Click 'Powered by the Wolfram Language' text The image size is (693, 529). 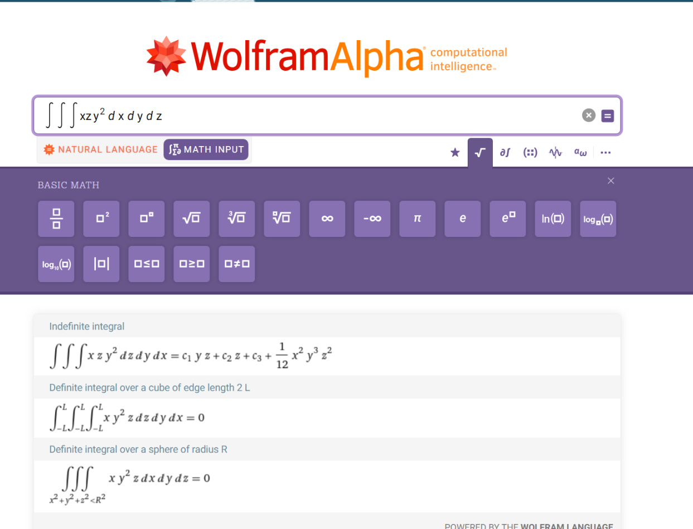[x=529, y=526]
